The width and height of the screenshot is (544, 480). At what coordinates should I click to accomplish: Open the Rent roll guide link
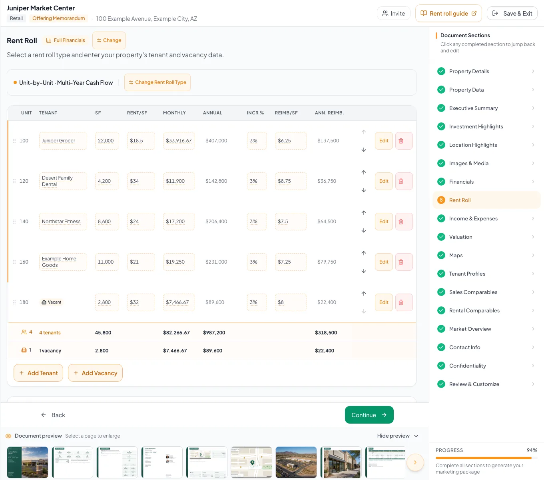tap(448, 13)
